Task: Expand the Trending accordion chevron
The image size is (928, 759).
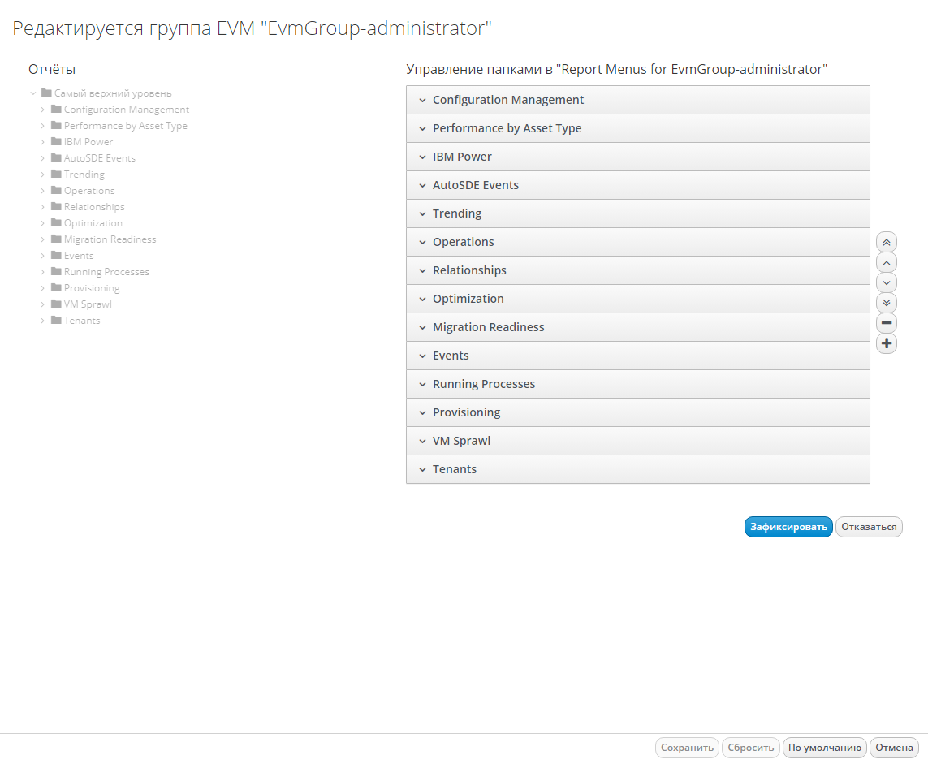Action: (422, 213)
